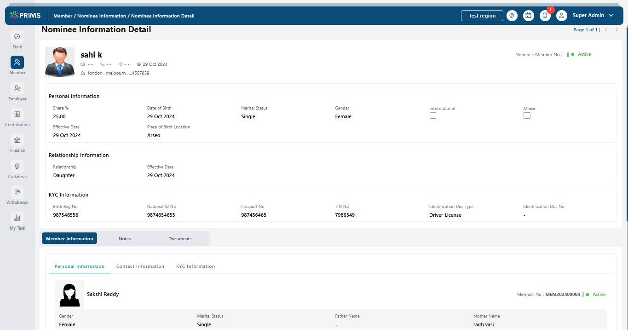This screenshot has width=628, height=330.
Task: Switch to the Documents tab
Action: pyautogui.click(x=180, y=238)
